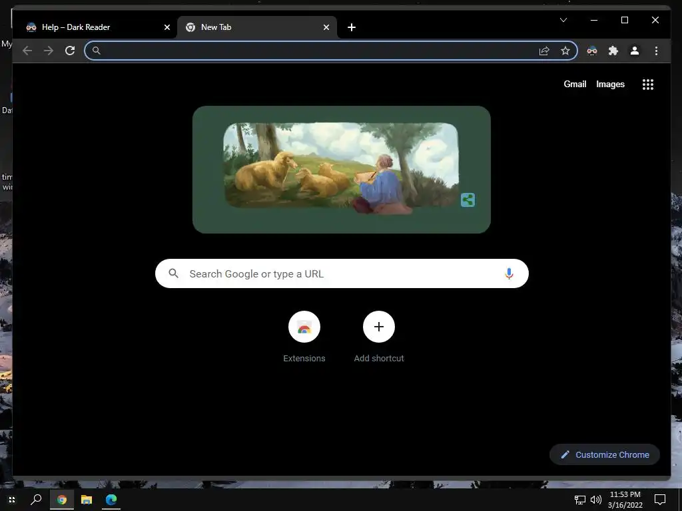This screenshot has width=682, height=511.
Task: Go forward to the next page
Action: point(49,51)
